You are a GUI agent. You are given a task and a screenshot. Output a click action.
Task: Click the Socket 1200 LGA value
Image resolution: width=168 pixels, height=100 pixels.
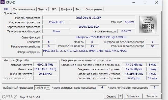click(x=89, y=27)
